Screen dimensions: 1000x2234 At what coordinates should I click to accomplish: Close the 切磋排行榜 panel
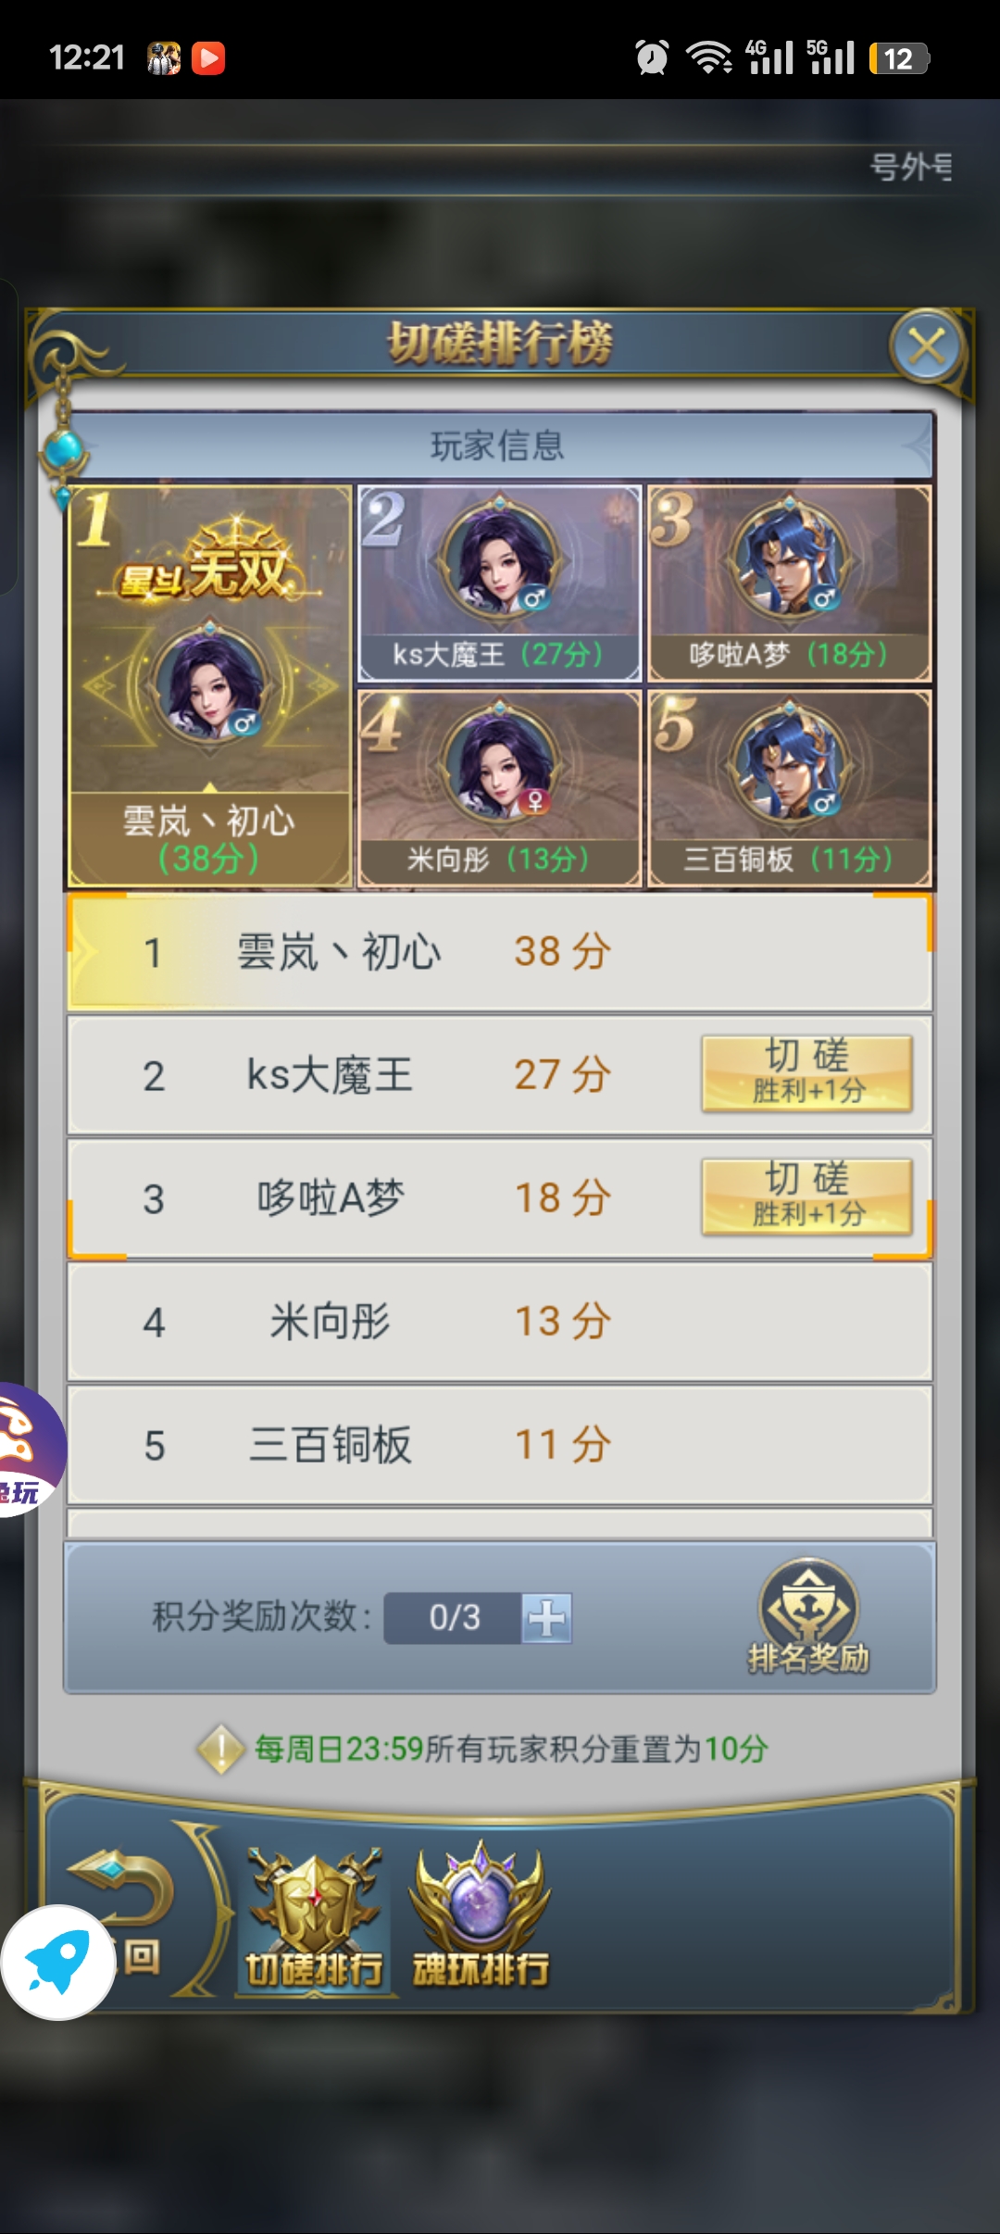[927, 347]
